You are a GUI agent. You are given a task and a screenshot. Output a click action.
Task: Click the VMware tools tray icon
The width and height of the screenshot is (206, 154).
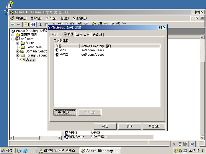pyautogui.click(x=185, y=151)
